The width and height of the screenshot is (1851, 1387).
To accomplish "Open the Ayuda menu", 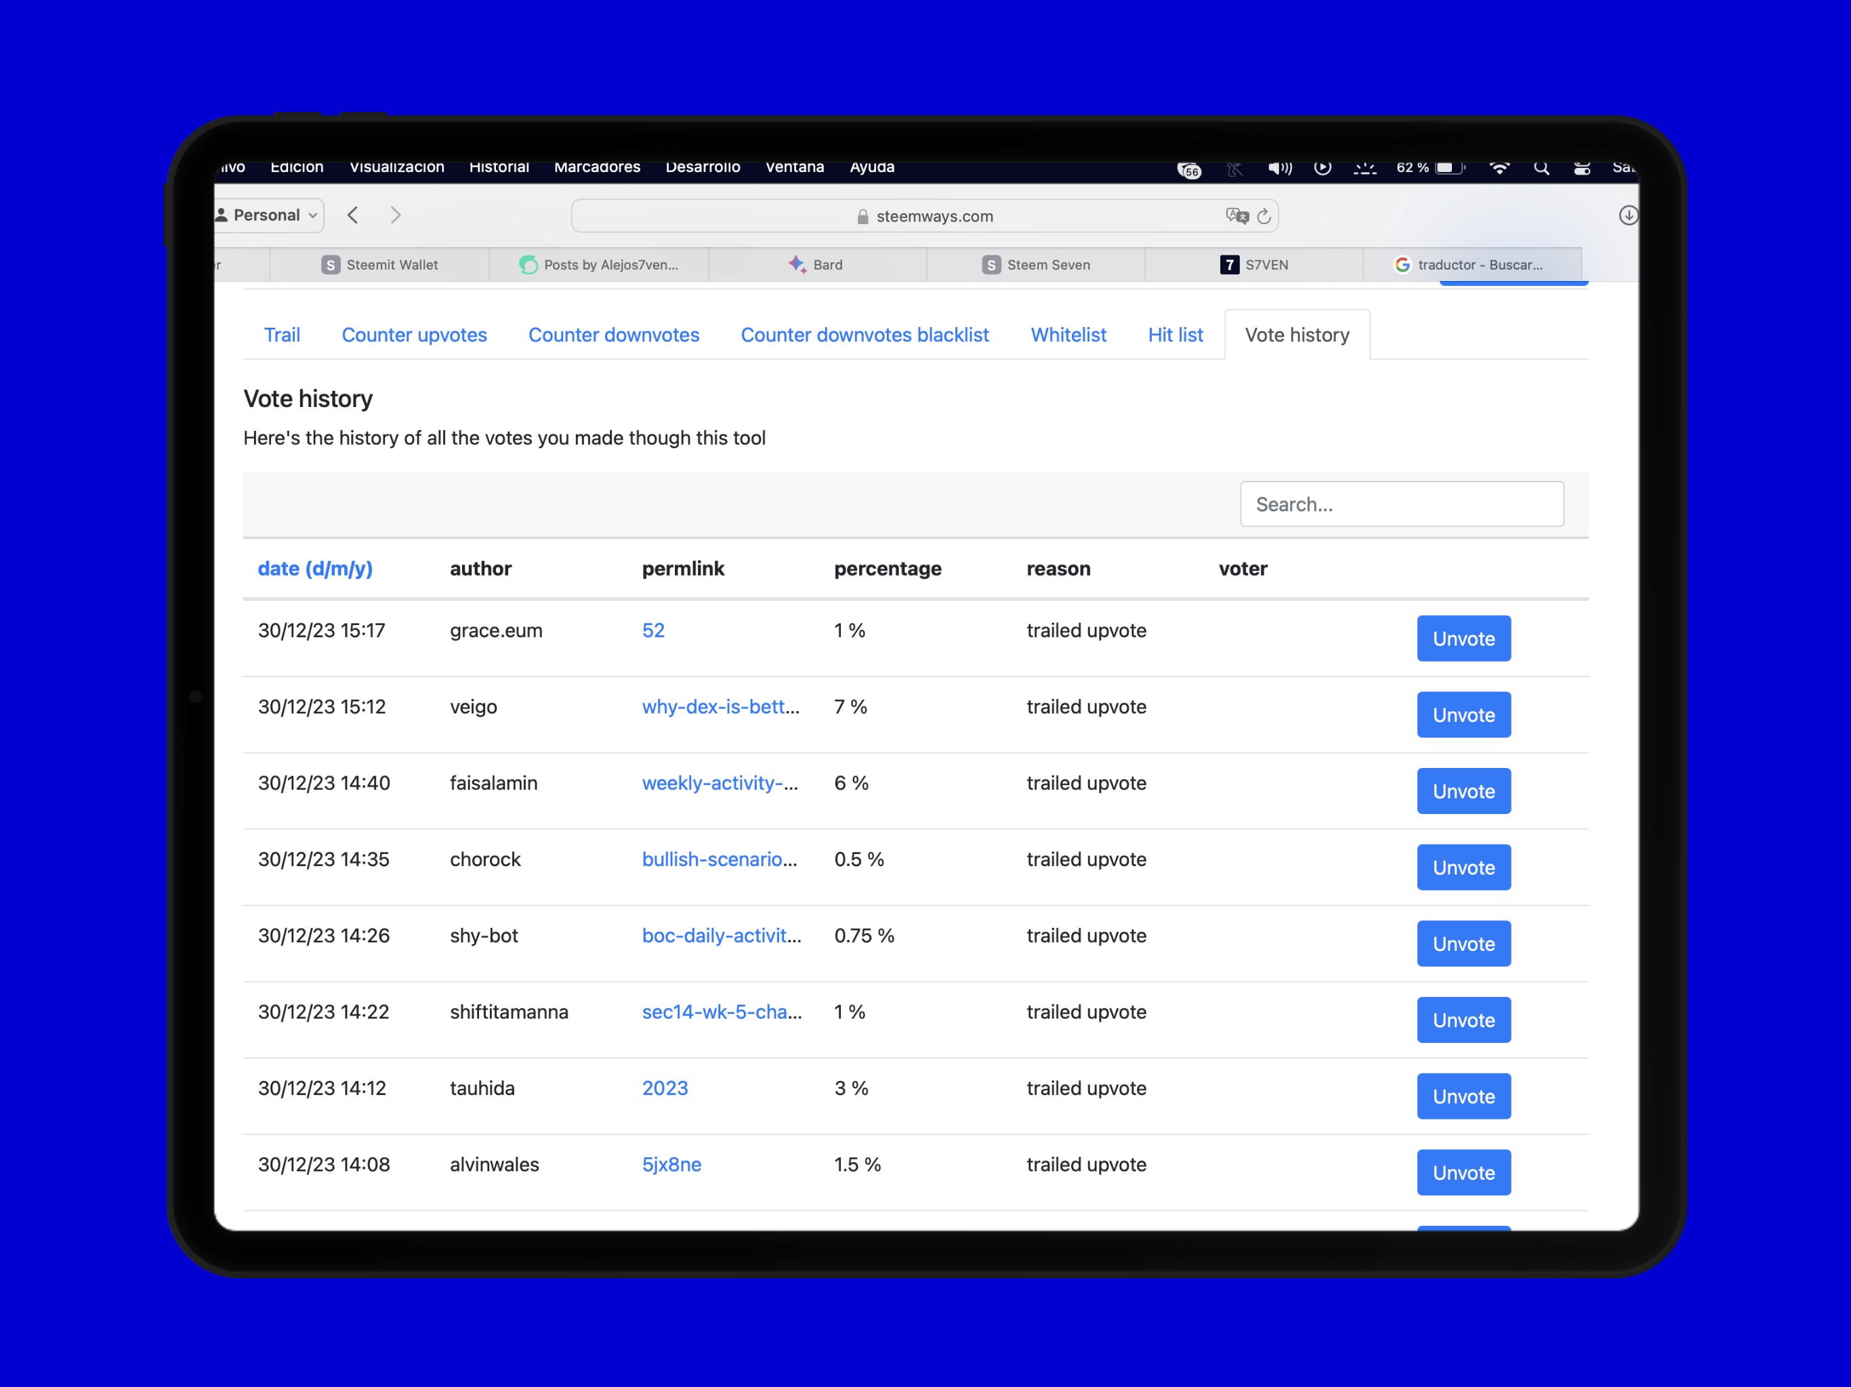I will (872, 167).
